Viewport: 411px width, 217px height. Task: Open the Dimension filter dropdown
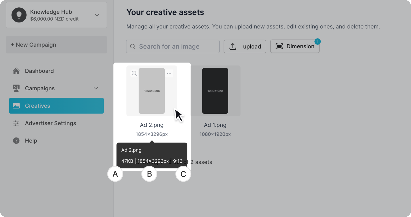(295, 46)
